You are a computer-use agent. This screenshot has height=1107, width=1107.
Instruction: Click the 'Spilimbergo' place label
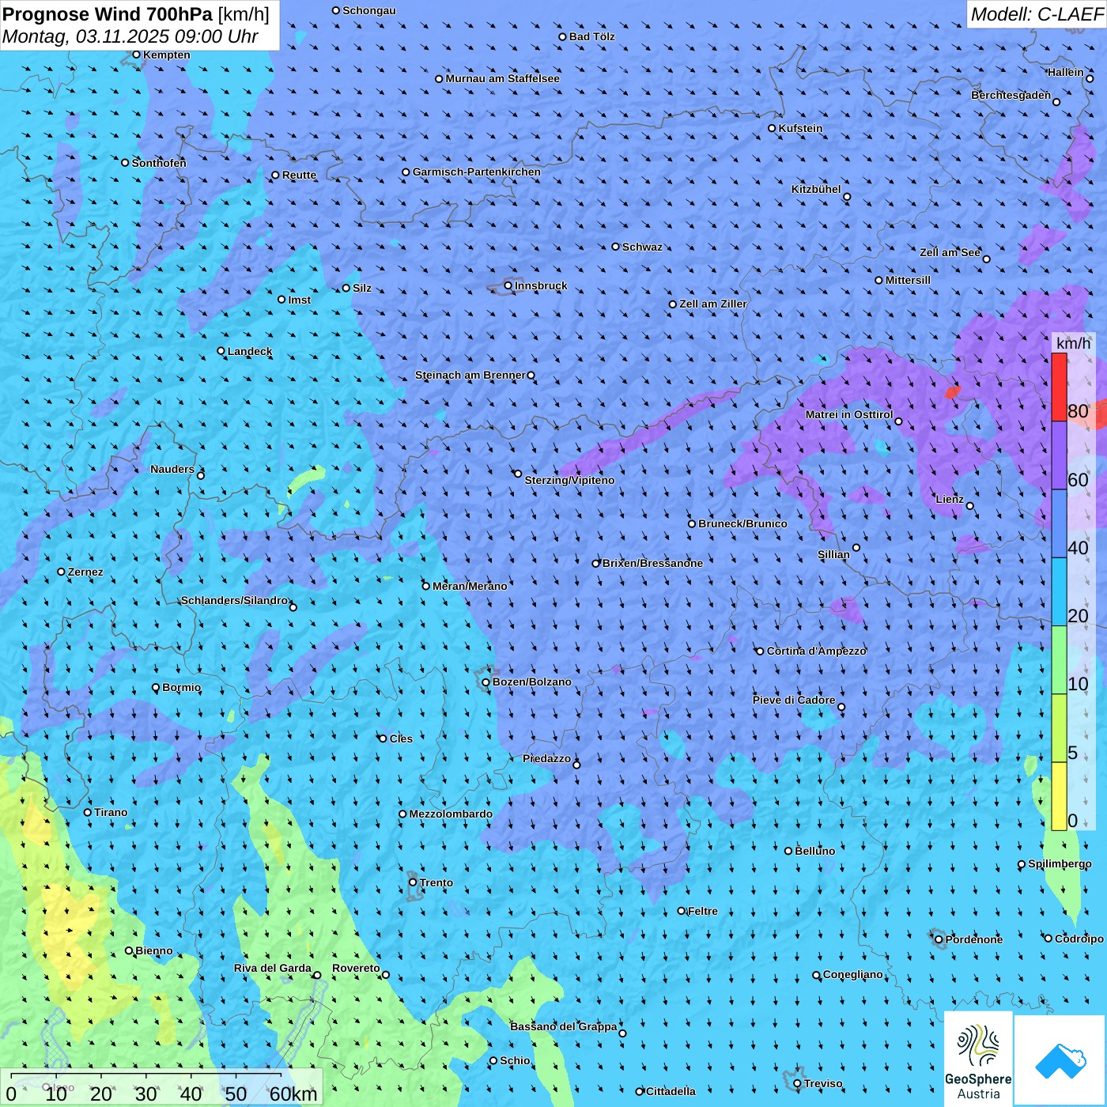click(x=1060, y=863)
